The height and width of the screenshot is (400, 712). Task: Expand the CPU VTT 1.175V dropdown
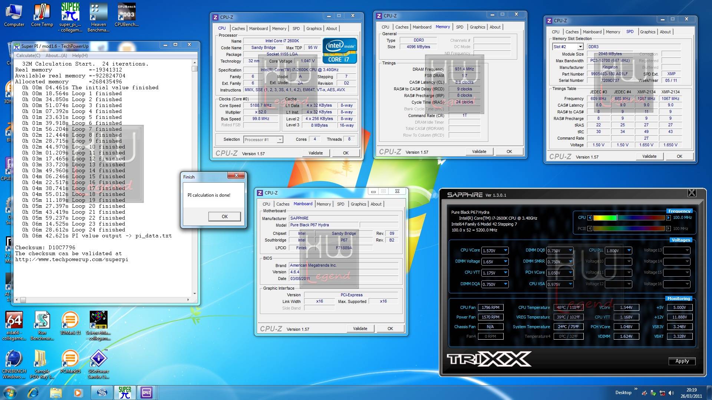505,273
